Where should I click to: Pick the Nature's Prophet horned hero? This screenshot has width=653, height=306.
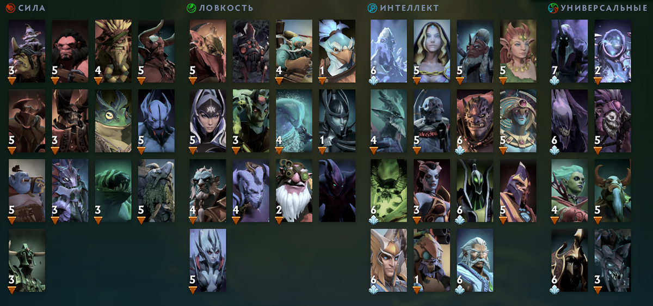pos(613,191)
